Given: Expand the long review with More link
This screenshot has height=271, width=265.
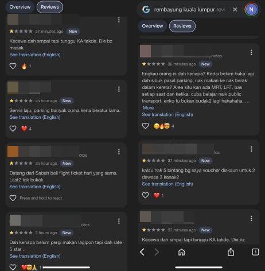Looking at the screenshot, I should click(148, 108).
